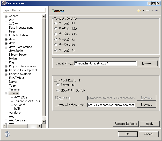Select Tomcat バージョン 5.x radio button

click(56, 39)
